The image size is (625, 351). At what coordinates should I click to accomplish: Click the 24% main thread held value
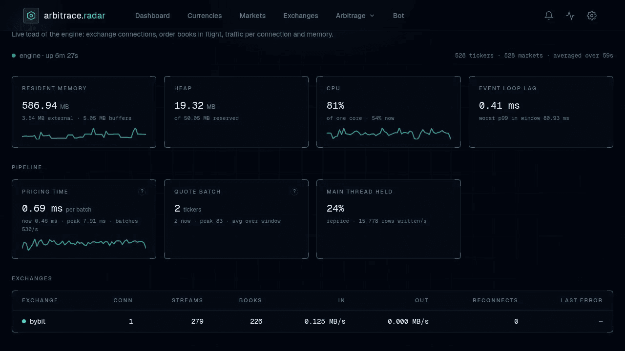coord(335,209)
